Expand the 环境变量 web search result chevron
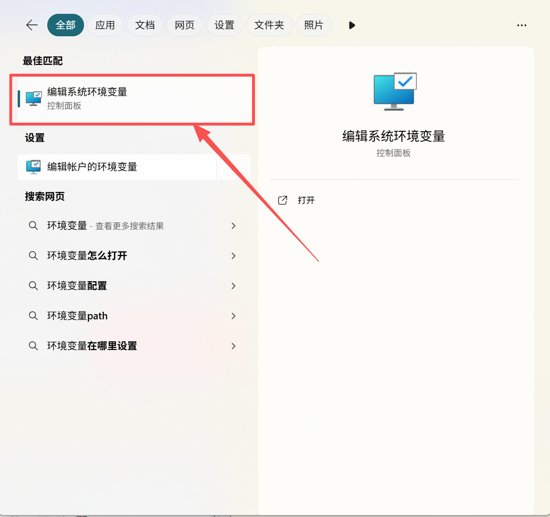This screenshot has height=517, width=550. click(233, 226)
